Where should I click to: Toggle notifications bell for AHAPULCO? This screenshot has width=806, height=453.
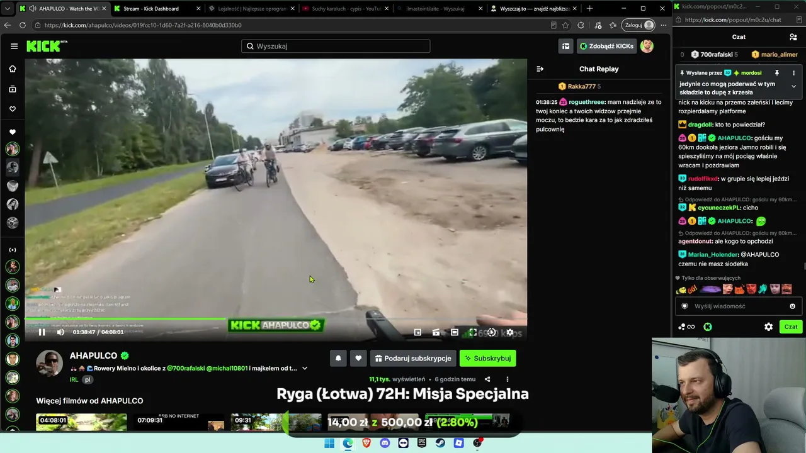click(338, 358)
